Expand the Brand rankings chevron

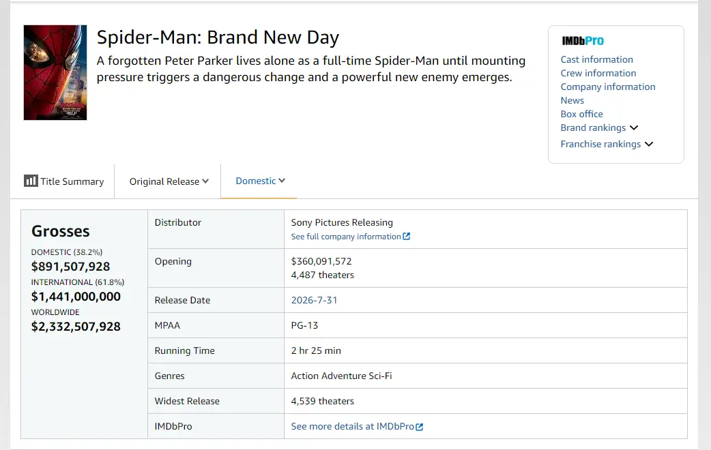(x=634, y=127)
